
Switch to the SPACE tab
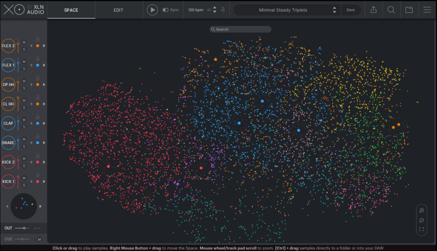[71, 10]
